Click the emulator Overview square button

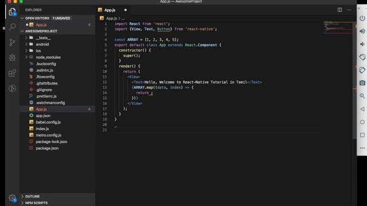pos(362,135)
